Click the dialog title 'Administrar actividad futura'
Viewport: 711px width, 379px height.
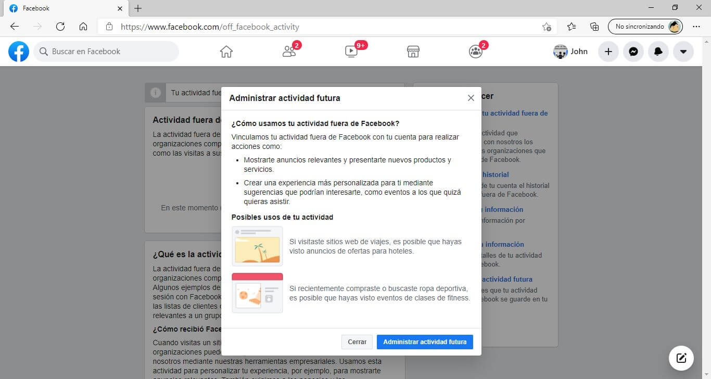tap(285, 98)
